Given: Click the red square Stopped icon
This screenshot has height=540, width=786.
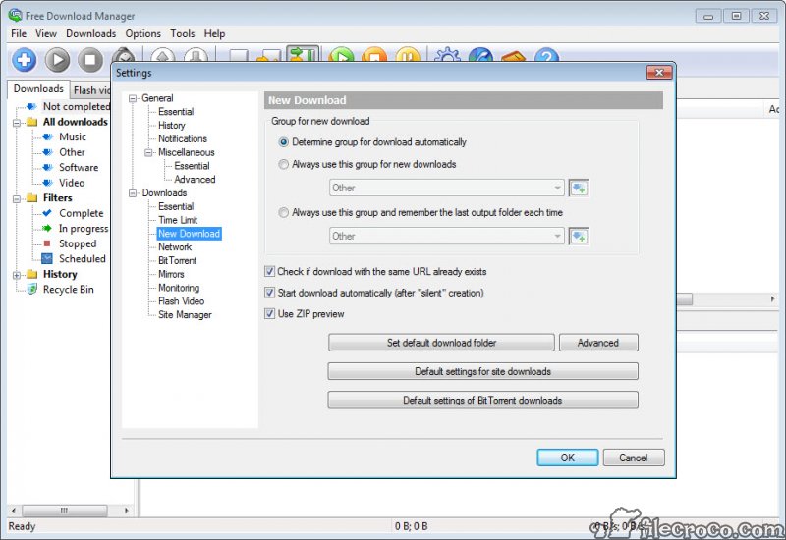Looking at the screenshot, I should [x=47, y=243].
